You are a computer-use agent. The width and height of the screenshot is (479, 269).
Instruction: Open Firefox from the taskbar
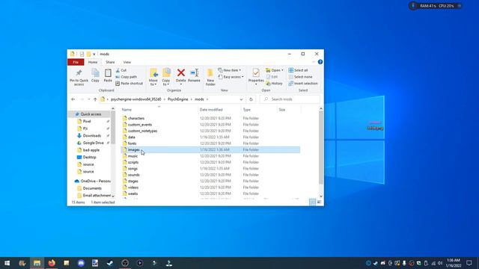pos(52,263)
